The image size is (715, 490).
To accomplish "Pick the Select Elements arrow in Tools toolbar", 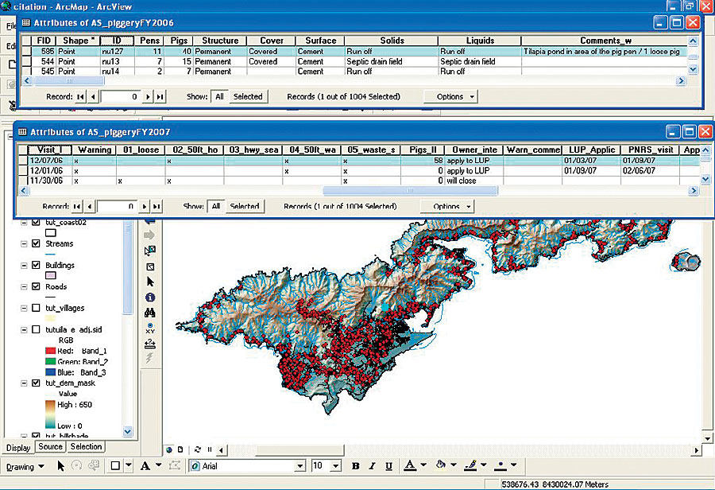I will [150, 281].
